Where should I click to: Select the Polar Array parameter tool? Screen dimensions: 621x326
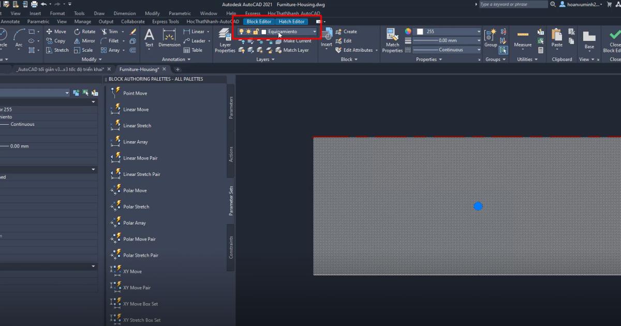(134, 223)
